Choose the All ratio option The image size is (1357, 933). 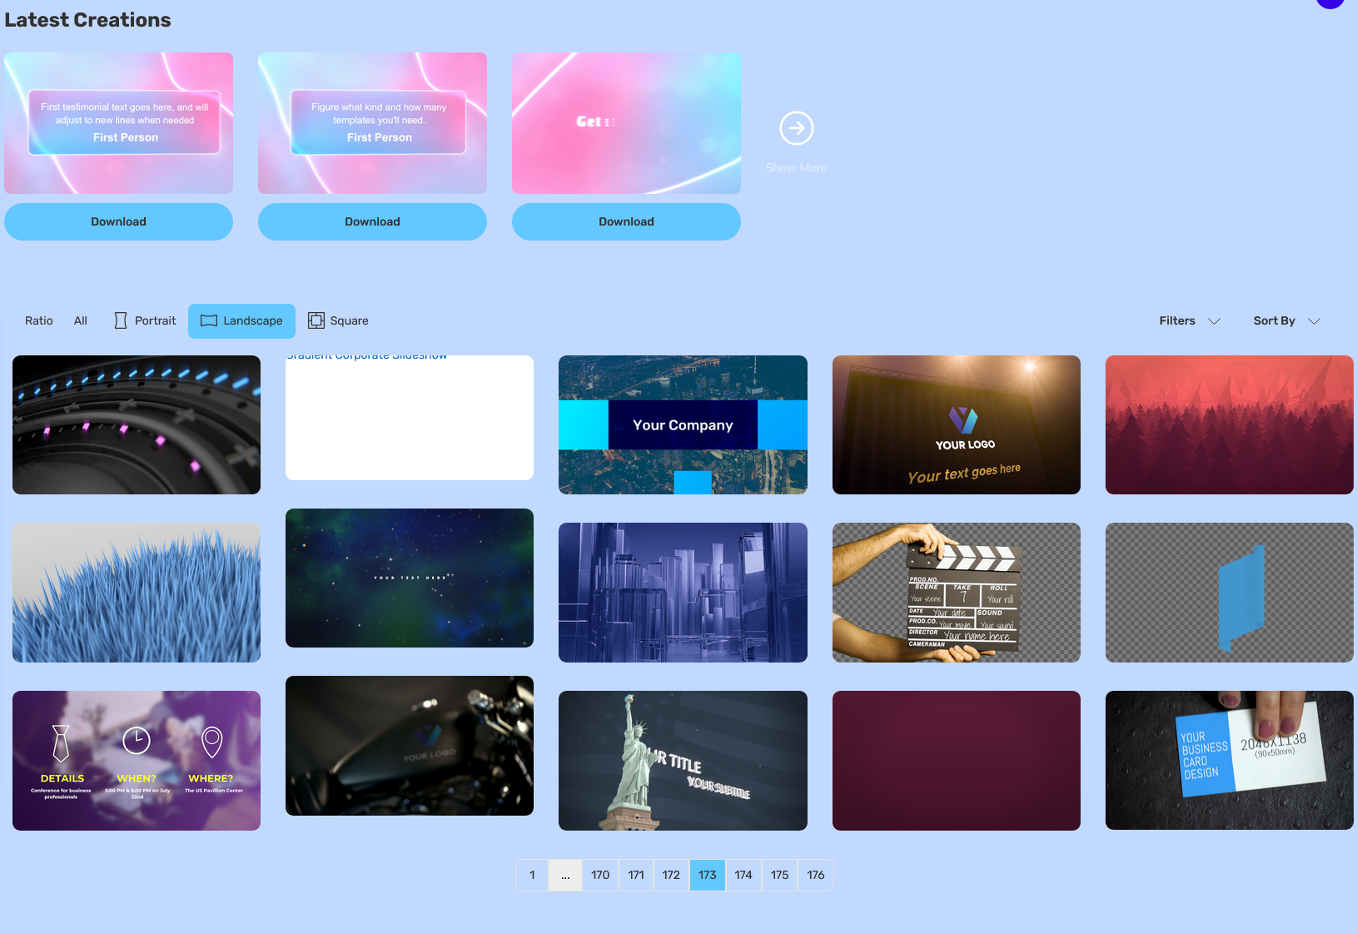click(x=80, y=321)
